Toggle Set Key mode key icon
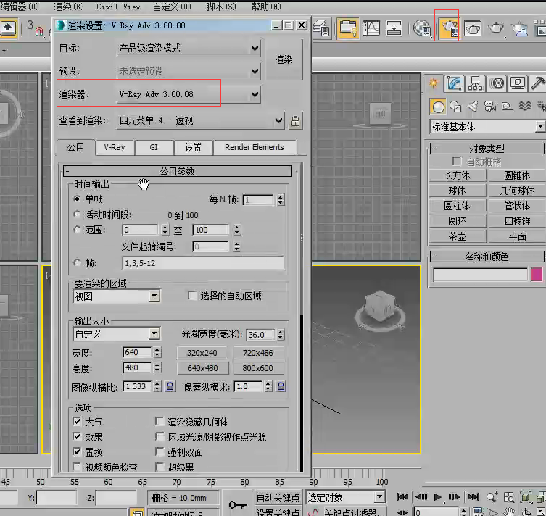This screenshot has width=546, height=516. coord(238,504)
